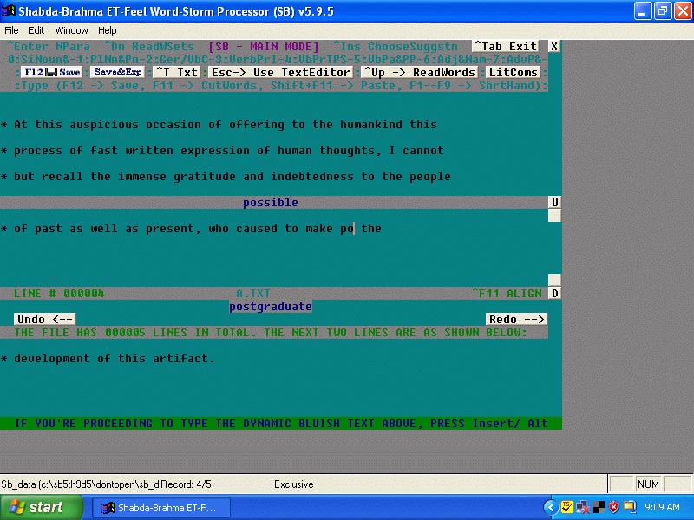Click the small box below the U button
This screenshot has height=520, width=694.
click(554, 215)
